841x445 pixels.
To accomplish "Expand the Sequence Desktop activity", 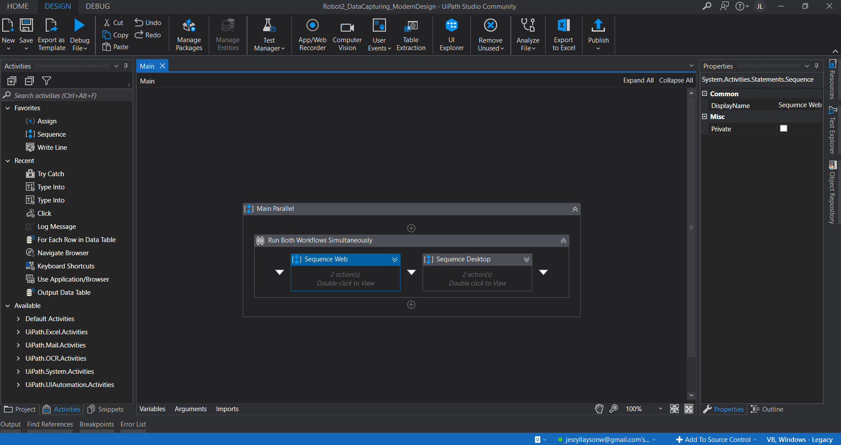I will (x=526, y=260).
